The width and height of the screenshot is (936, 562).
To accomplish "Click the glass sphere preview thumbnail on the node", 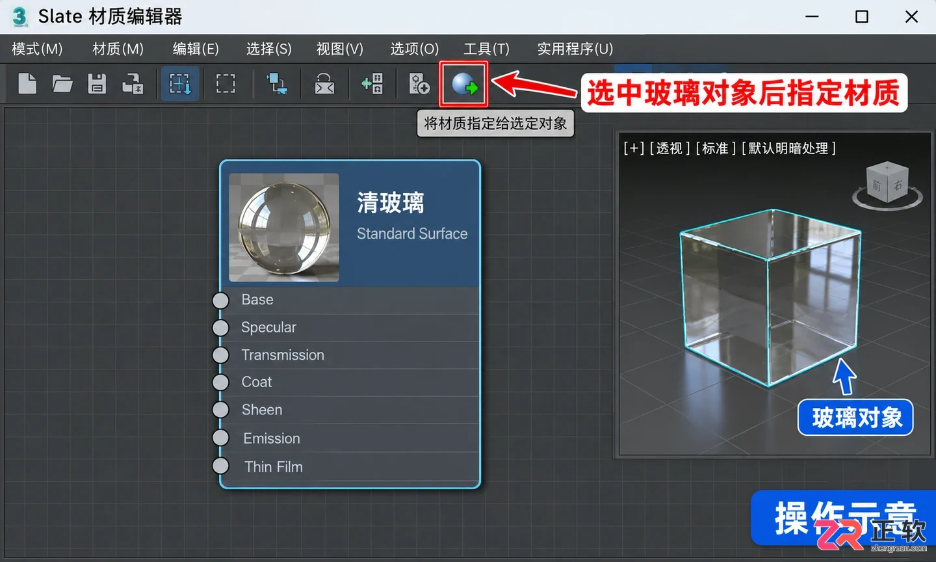I will [284, 227].
